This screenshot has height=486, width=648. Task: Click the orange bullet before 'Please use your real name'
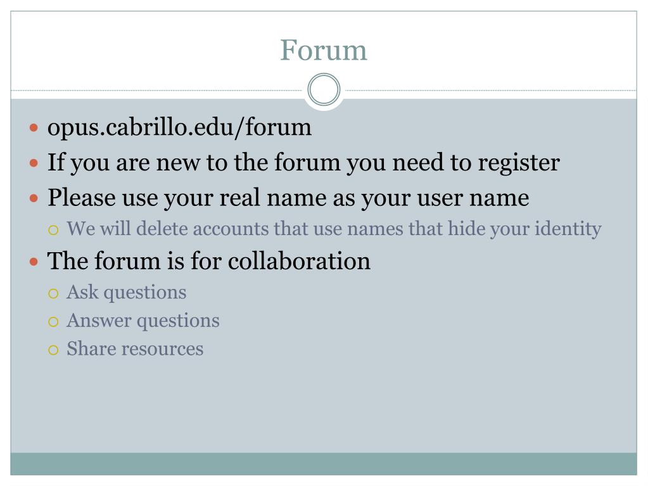click(x=34, y=198)
